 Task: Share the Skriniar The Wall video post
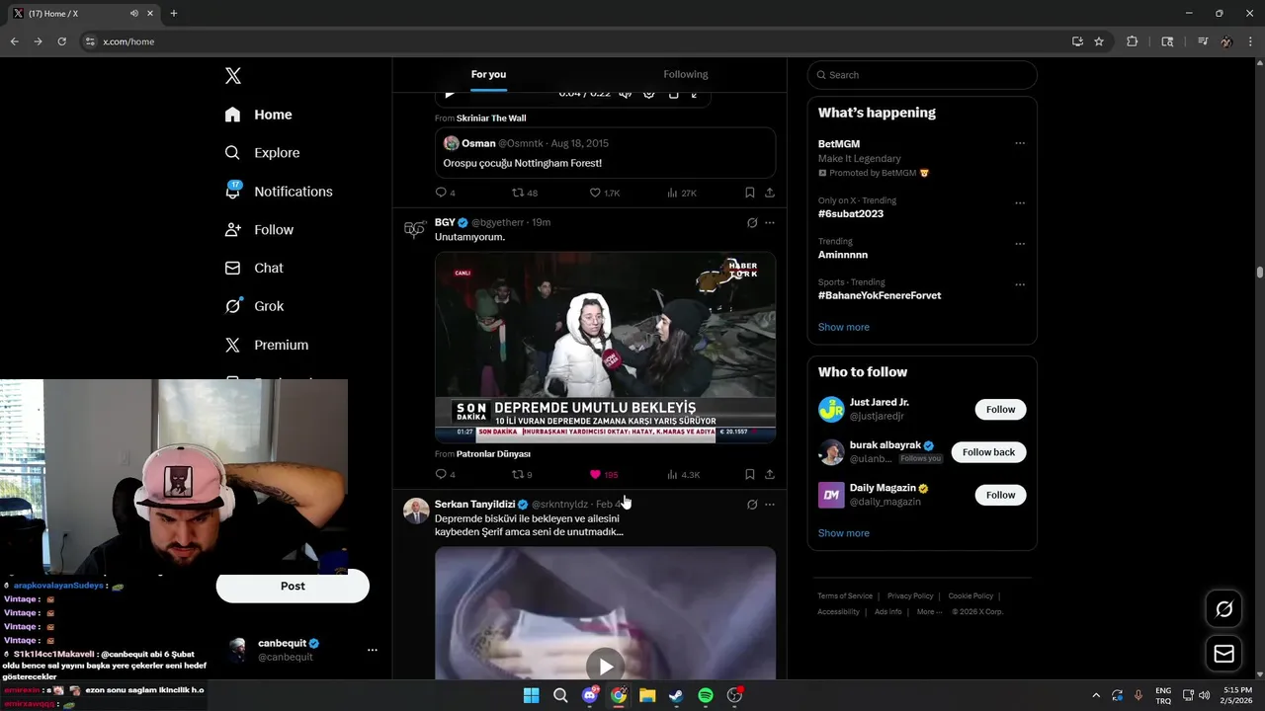770,193
